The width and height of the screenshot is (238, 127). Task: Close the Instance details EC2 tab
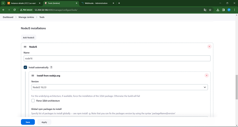40,3
